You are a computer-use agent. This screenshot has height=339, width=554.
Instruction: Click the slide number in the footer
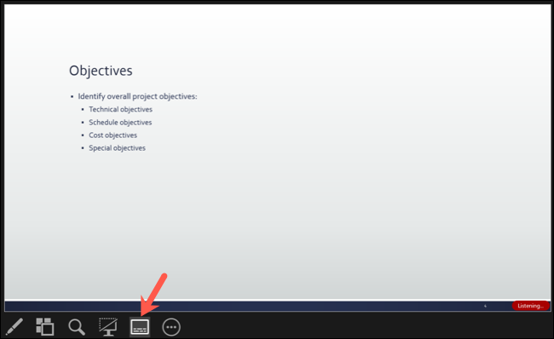coord(485,306)
